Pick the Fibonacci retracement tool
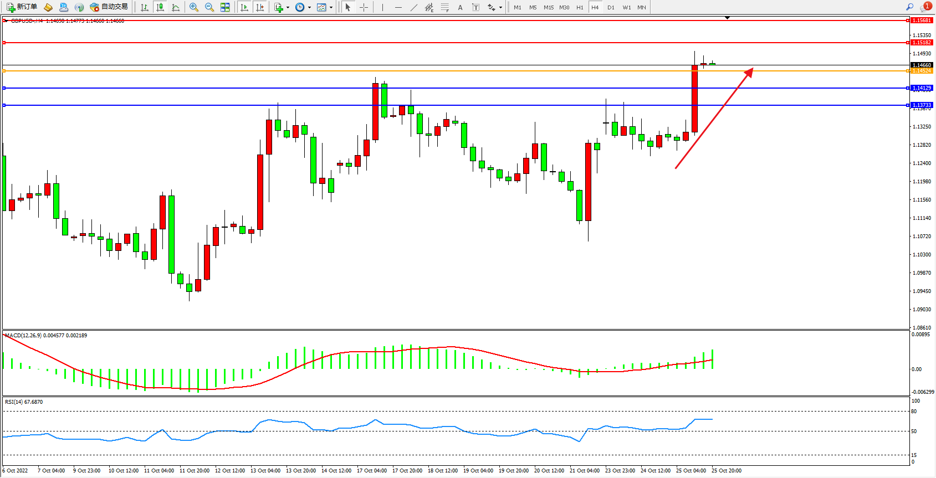Image resolution: width=936 pixels, height=478 pixels. (445, 7)
